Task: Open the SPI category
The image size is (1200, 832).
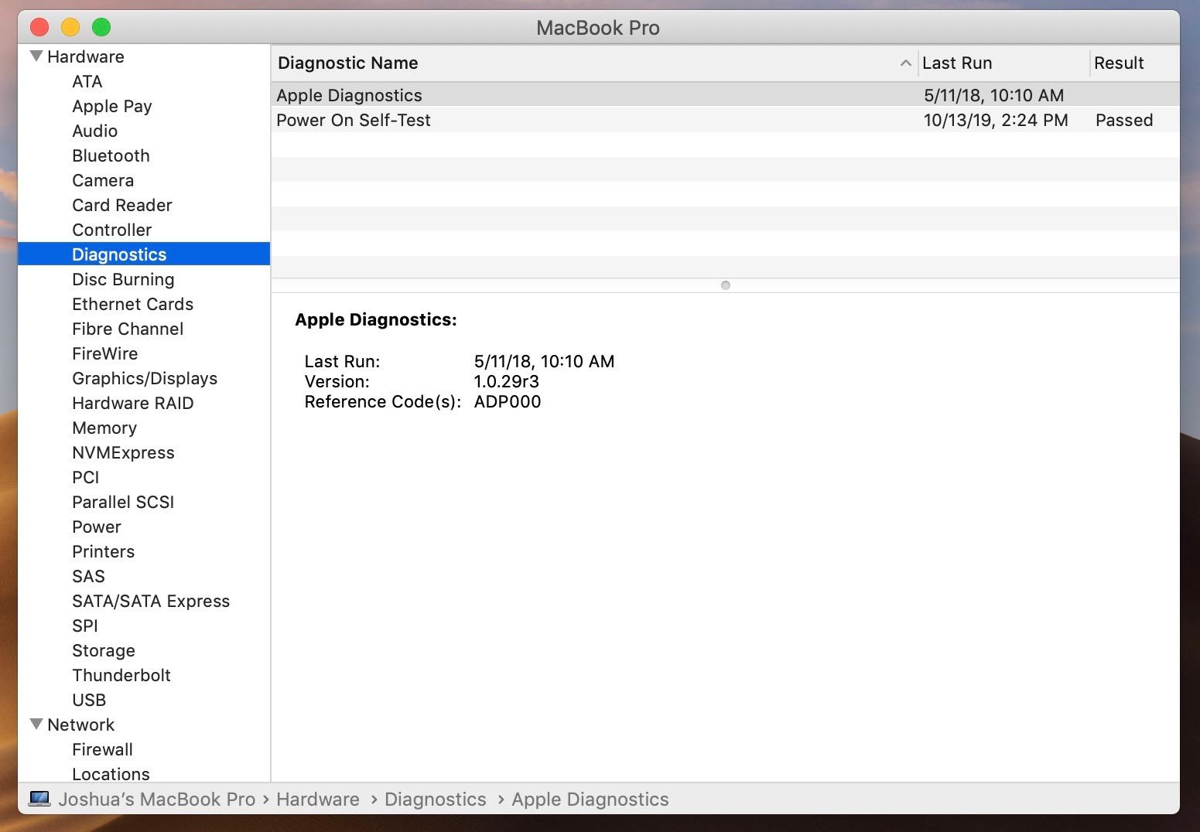Action: [85, 626]
